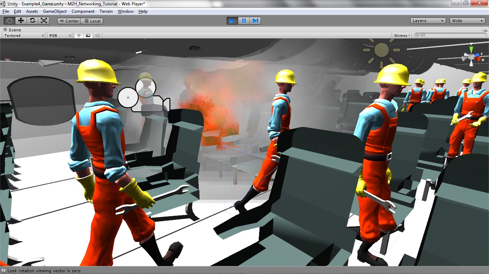489x274 pixels.
Task: Stop play mode with Play button
Action: (232, 21)
